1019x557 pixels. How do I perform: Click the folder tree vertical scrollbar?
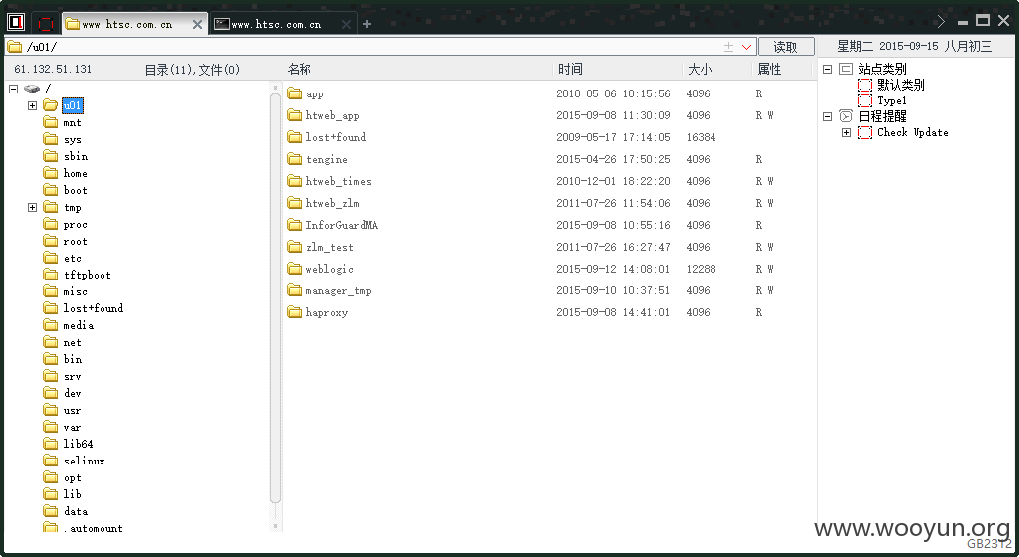coord(275,298)
